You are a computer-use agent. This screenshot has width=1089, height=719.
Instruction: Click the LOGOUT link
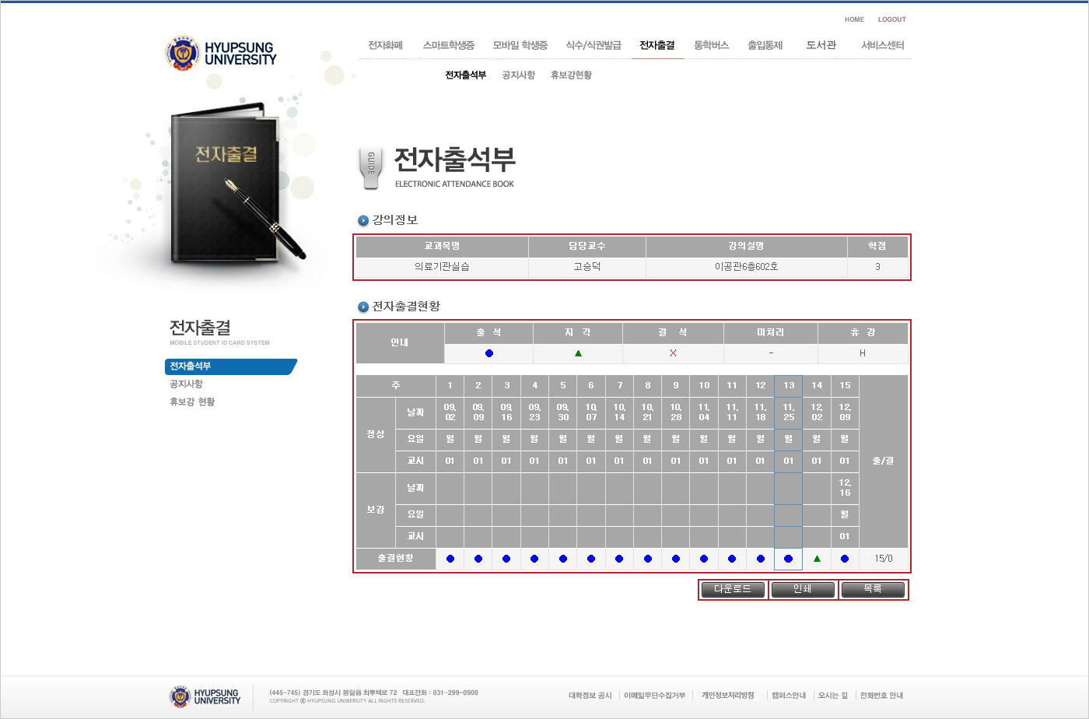pos(892,19)
